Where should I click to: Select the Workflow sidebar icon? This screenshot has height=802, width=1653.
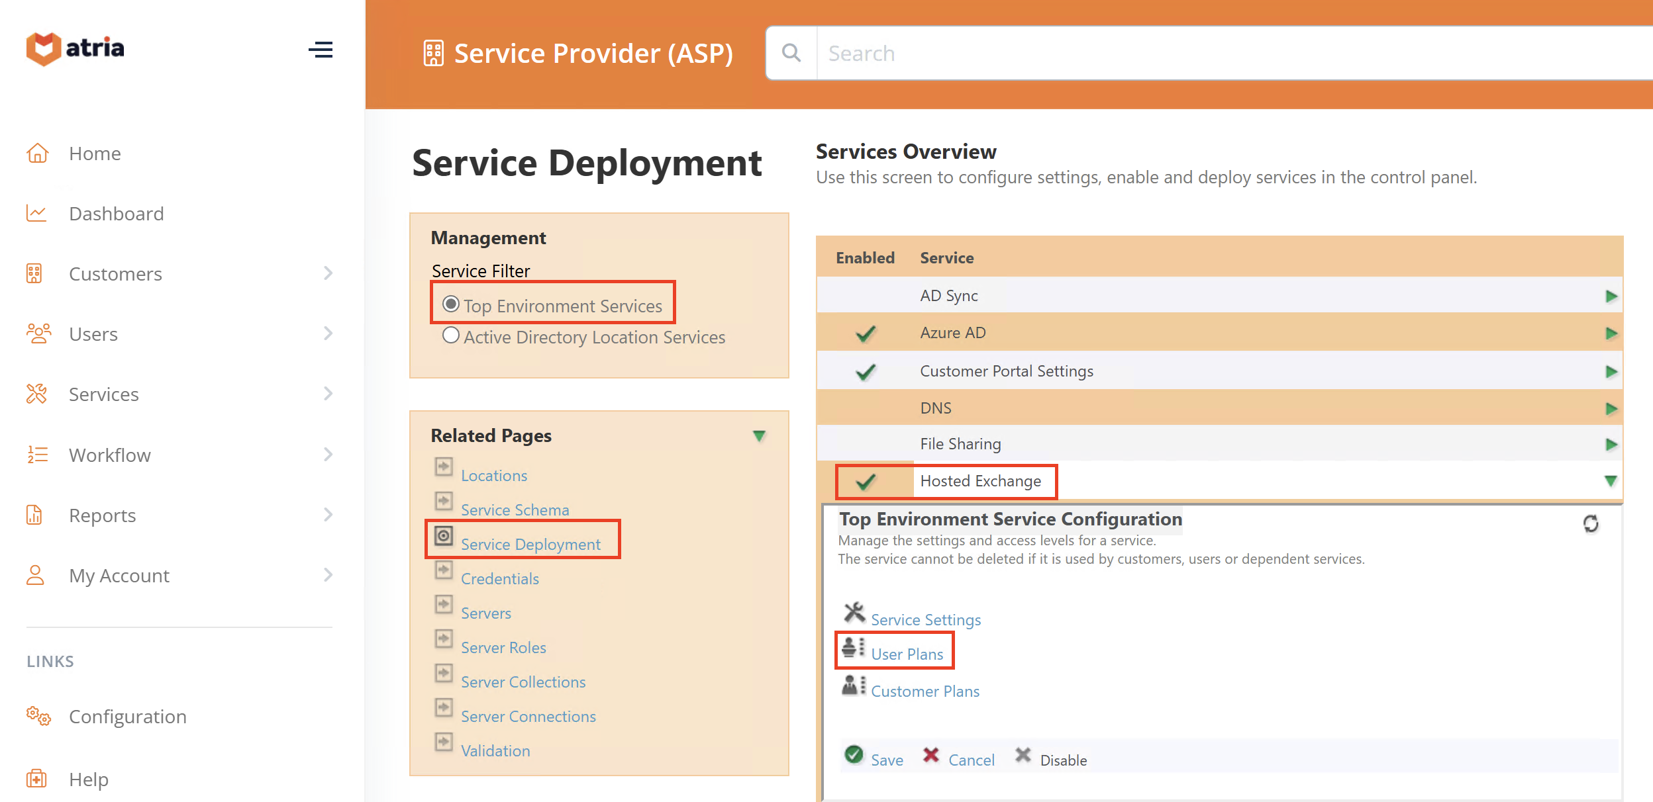pyautogui.click(x=37, y=455)
